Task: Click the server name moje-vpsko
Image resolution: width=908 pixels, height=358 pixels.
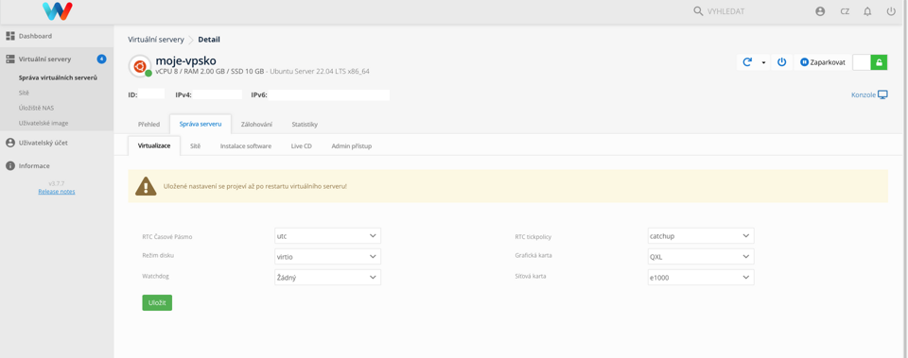Action: tap(186, 60)
